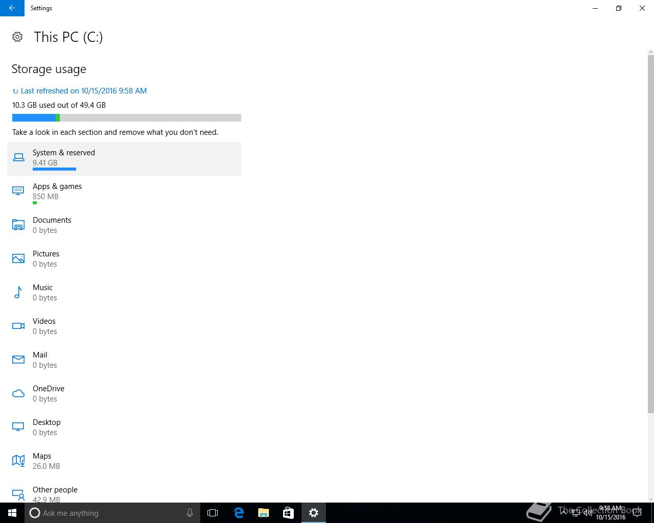654x523 pixels.
Task: Click the taskbar clock showing 10/15/2016
Action: point(611,513)
